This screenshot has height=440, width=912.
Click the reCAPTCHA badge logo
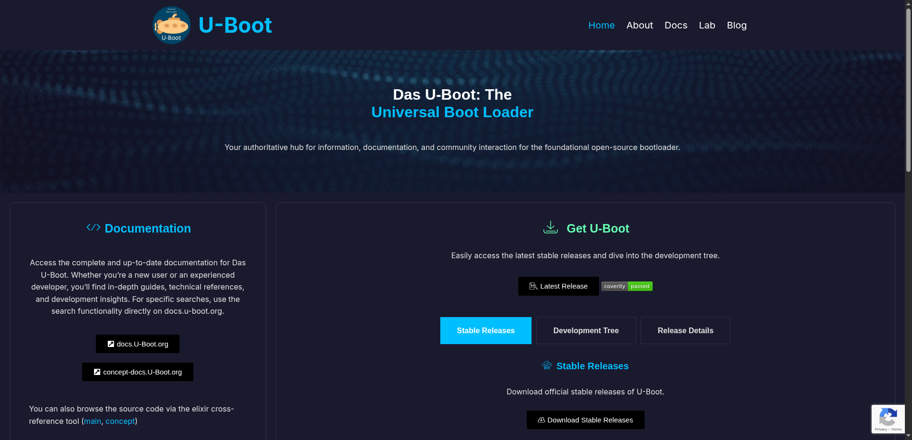pos(888,417)
